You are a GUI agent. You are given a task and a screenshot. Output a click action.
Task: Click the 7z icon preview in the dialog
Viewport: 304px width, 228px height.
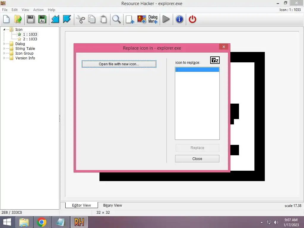[215, 60]
